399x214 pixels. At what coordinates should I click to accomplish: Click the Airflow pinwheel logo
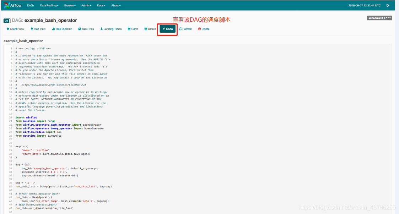tap(7, 5)
